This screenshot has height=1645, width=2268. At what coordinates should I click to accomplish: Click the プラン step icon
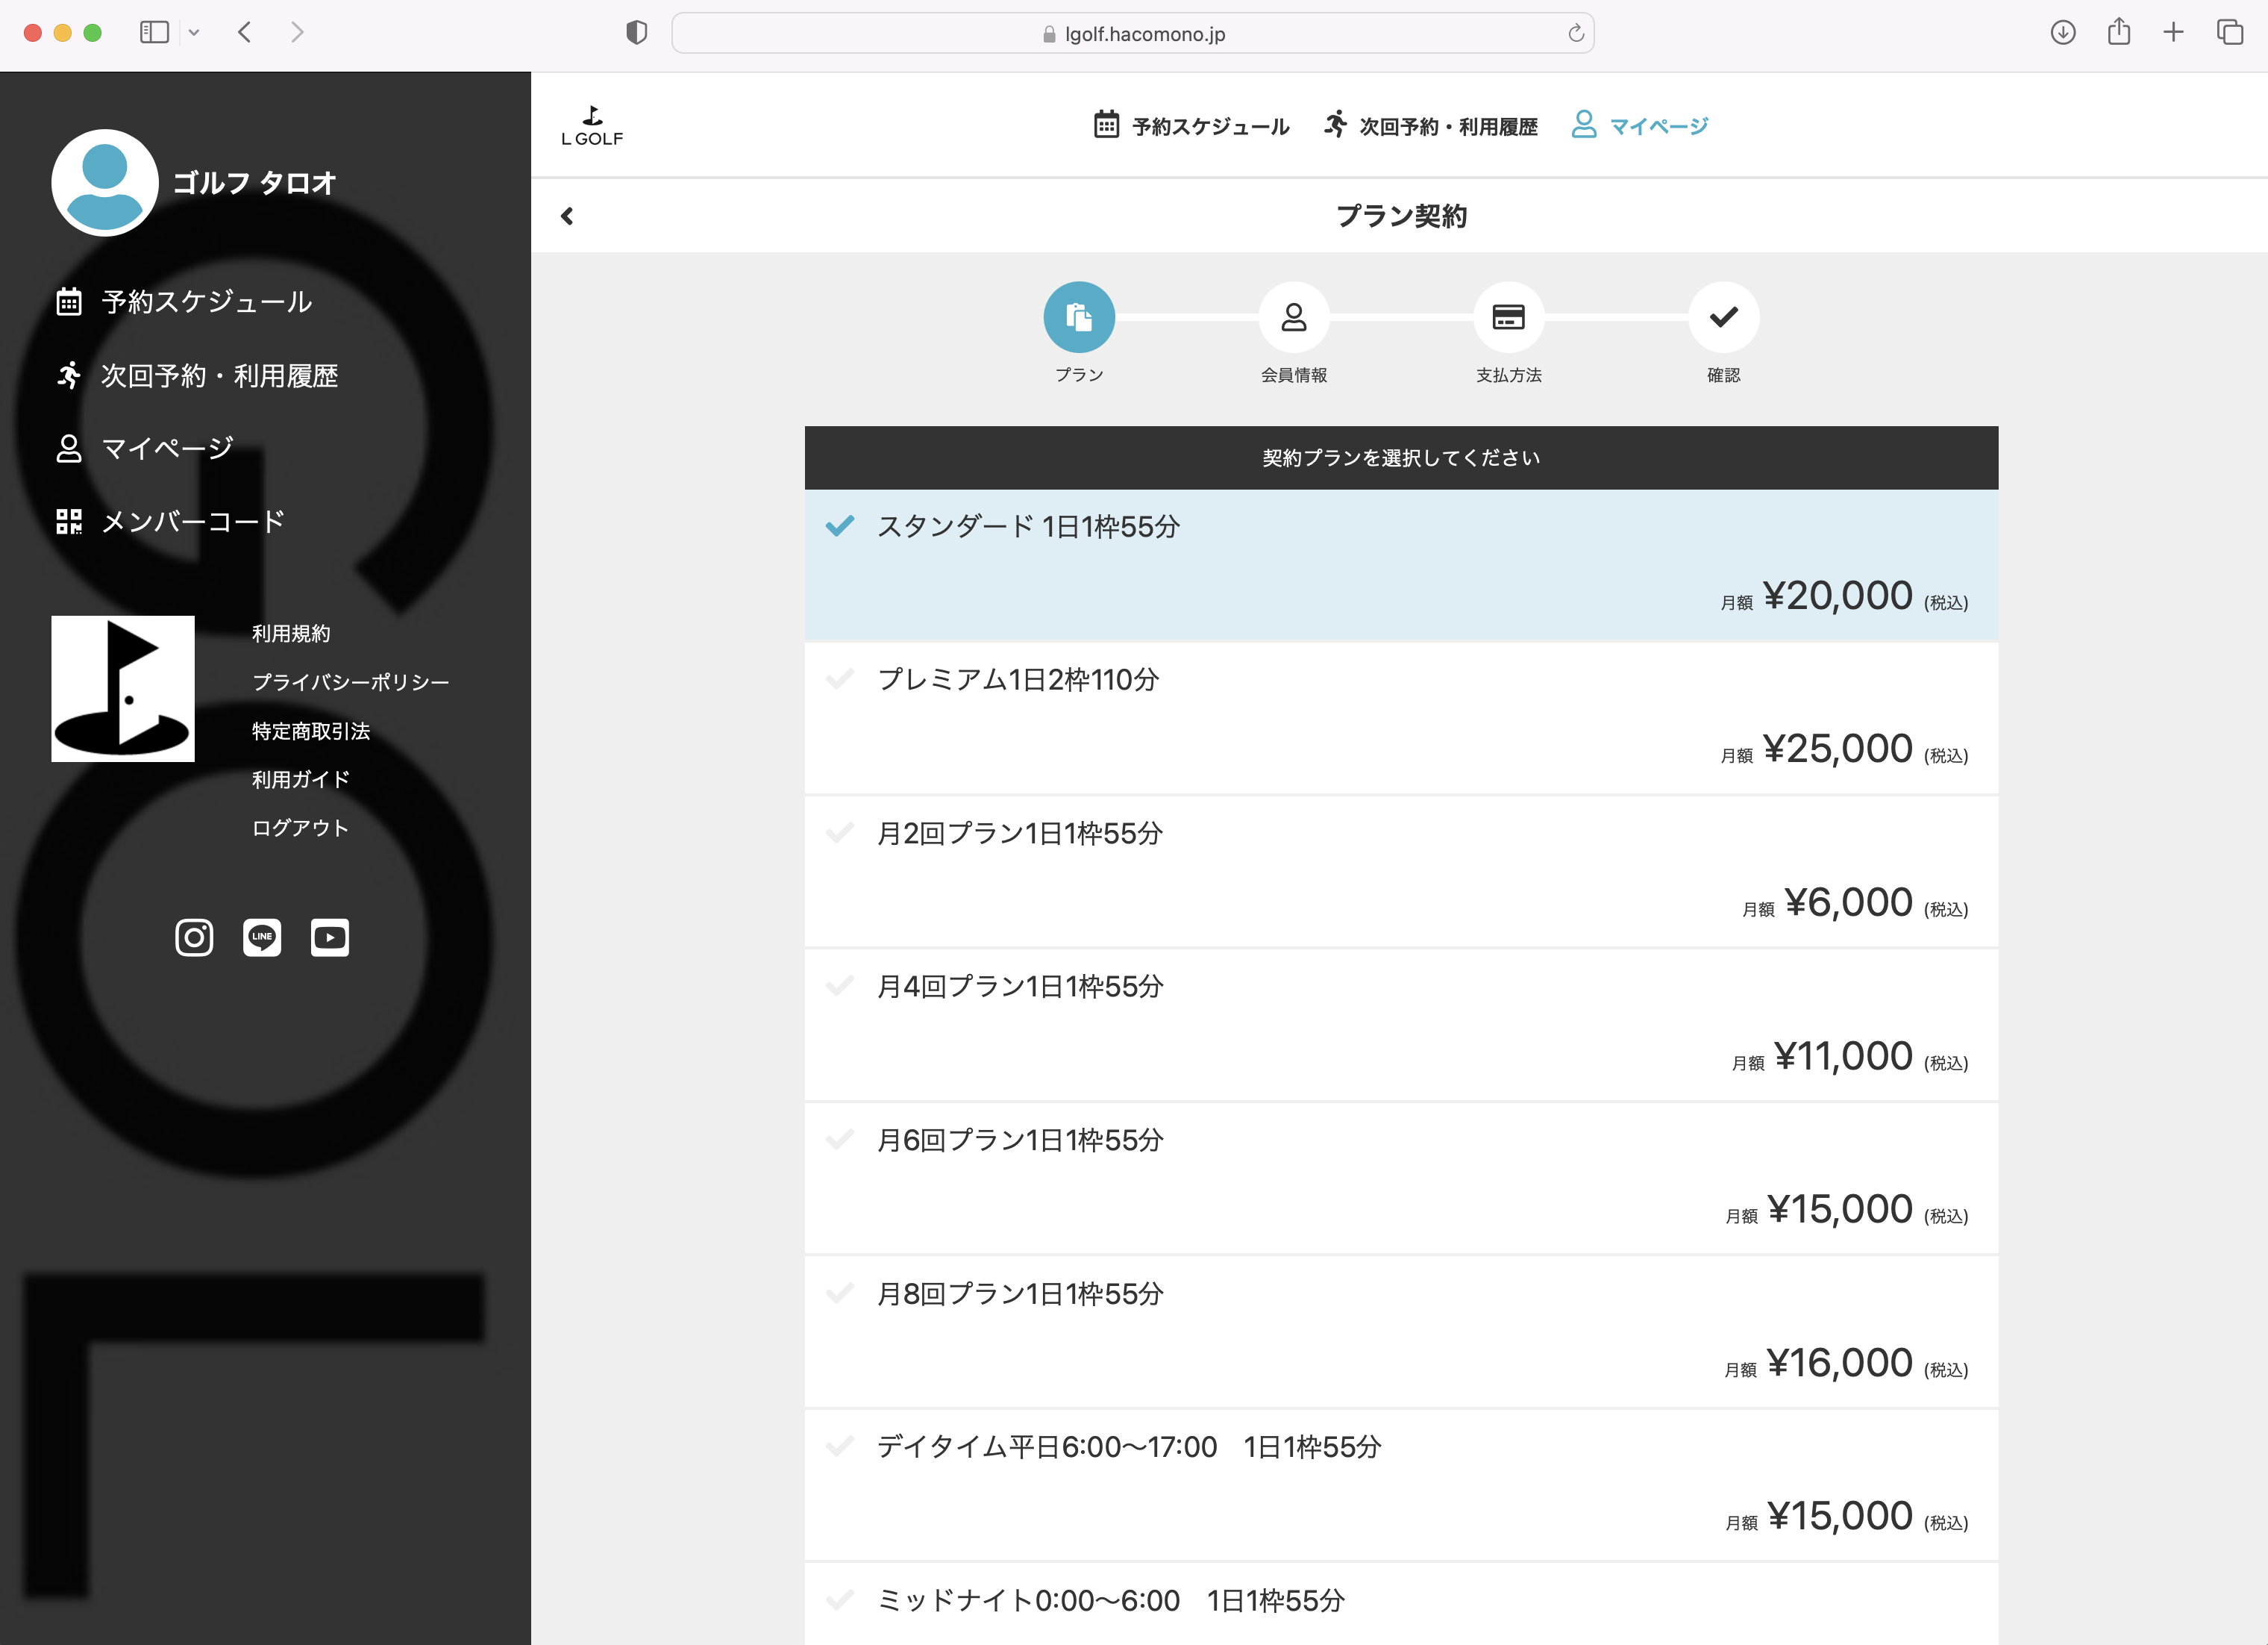(x=1078, y=317)
